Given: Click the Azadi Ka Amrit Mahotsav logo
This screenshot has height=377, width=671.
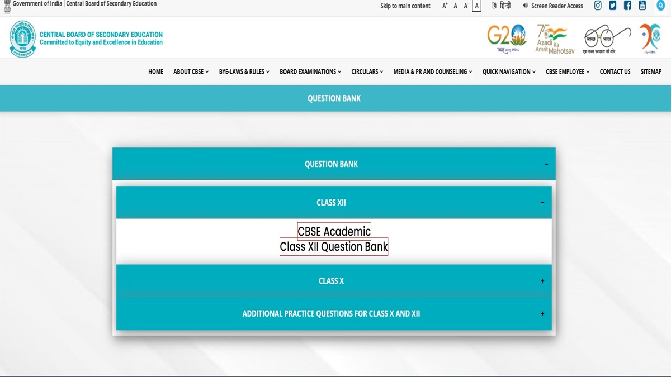Looking at the screenshot, I should pos(555,39).
